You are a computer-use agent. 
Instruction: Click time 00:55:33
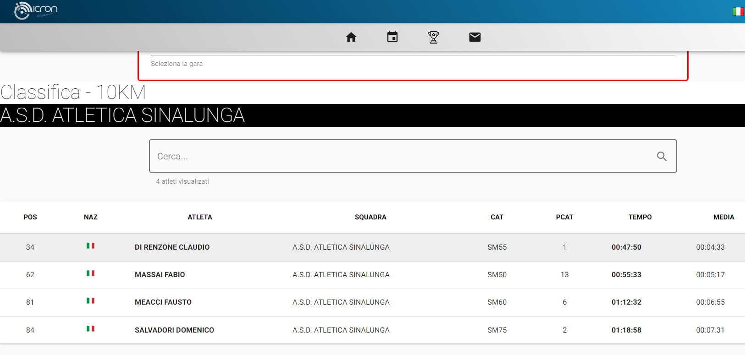click(626, 275)
